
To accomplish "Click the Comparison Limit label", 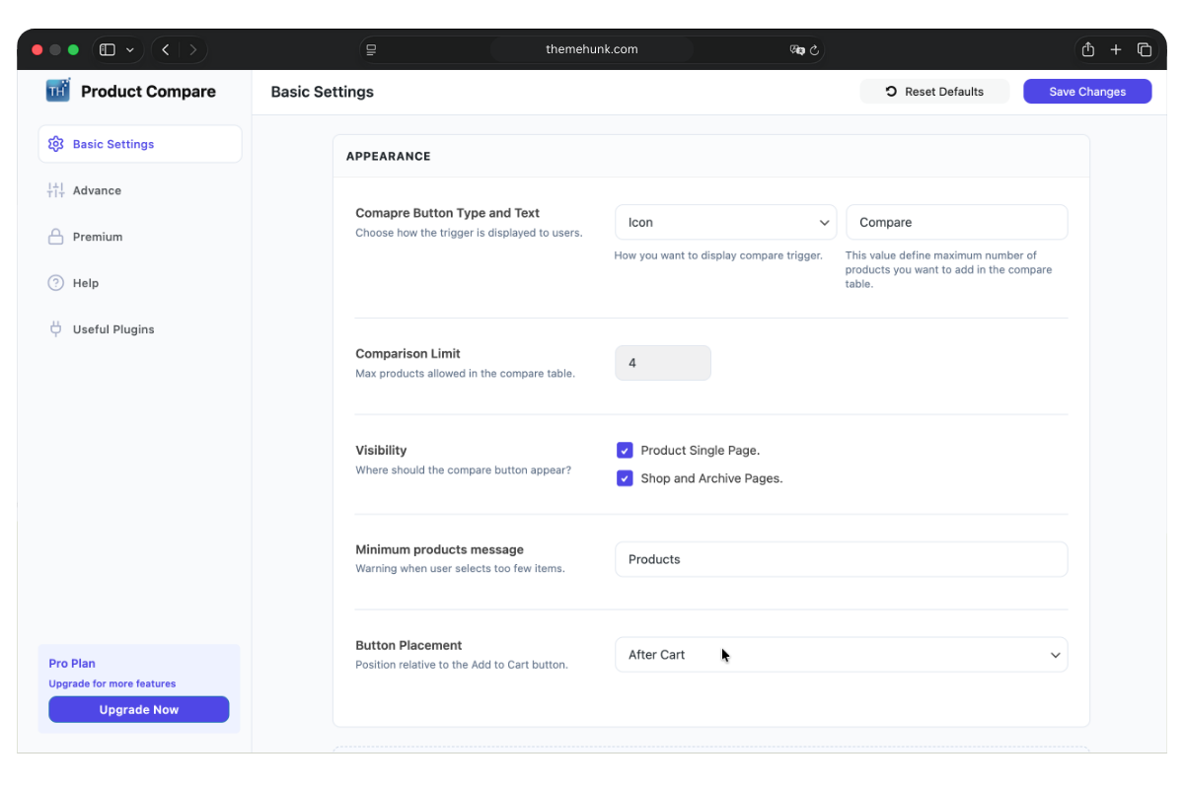I will click(x=407, y=353).
